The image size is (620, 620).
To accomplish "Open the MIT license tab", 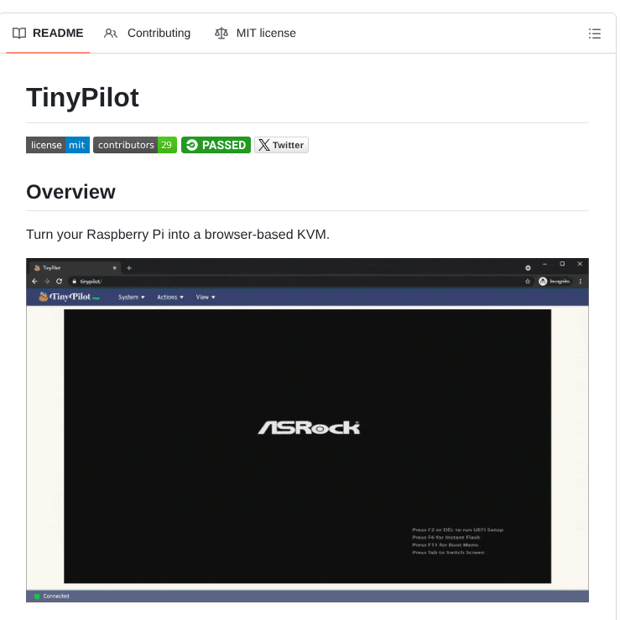I will tap(255, 34).
